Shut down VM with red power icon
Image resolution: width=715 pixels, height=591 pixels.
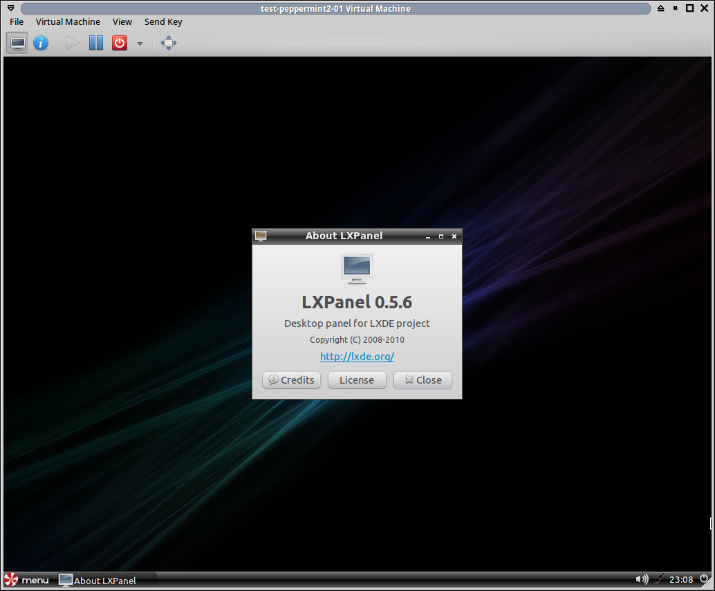click(x=120, y=44)
